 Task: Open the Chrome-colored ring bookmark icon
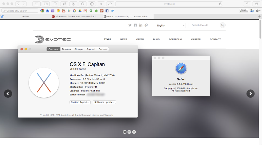[75, 11]
